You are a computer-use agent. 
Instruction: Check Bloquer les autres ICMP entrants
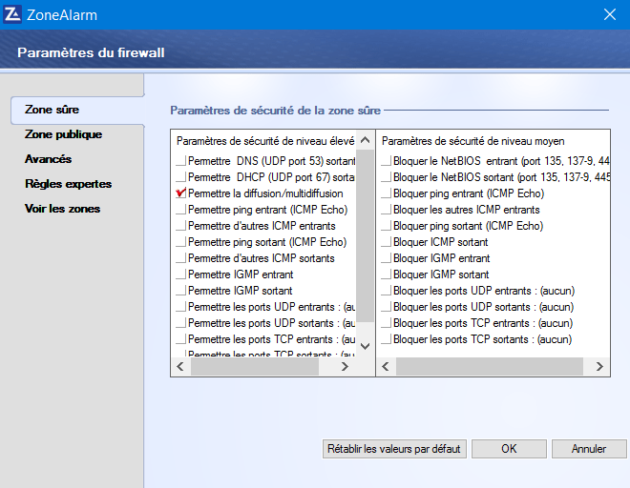tap(387, 210)
